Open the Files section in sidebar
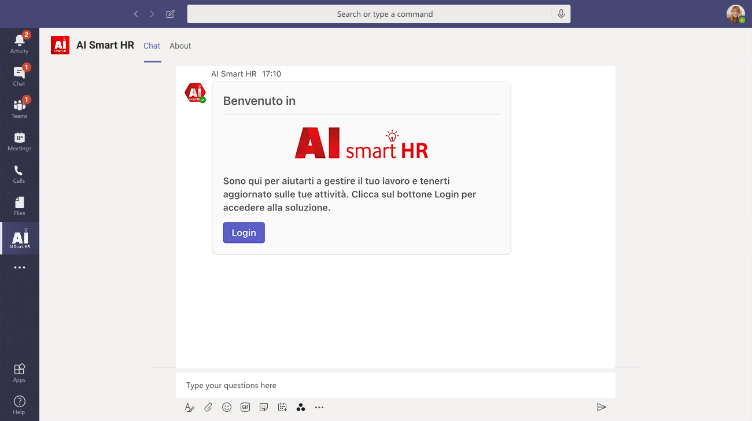This screenshot has height=421, width=752. 19,206
